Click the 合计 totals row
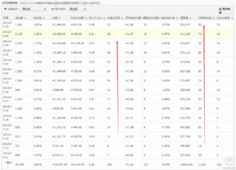Viewport: 236px width, 170px height. pos(118,164)
